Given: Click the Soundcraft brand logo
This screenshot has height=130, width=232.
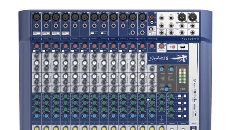Looking at the screenshot, I should [190, 39].
